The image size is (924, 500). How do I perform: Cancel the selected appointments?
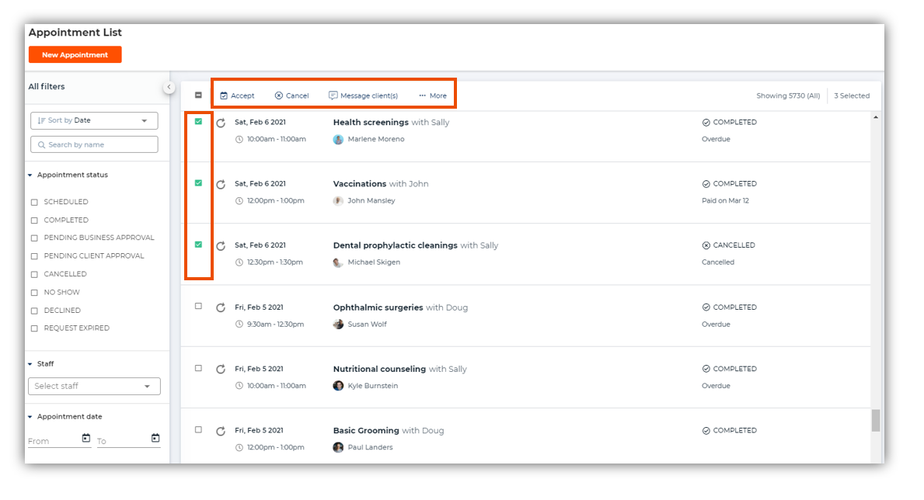pyautogui.click(x=291, y=95)
